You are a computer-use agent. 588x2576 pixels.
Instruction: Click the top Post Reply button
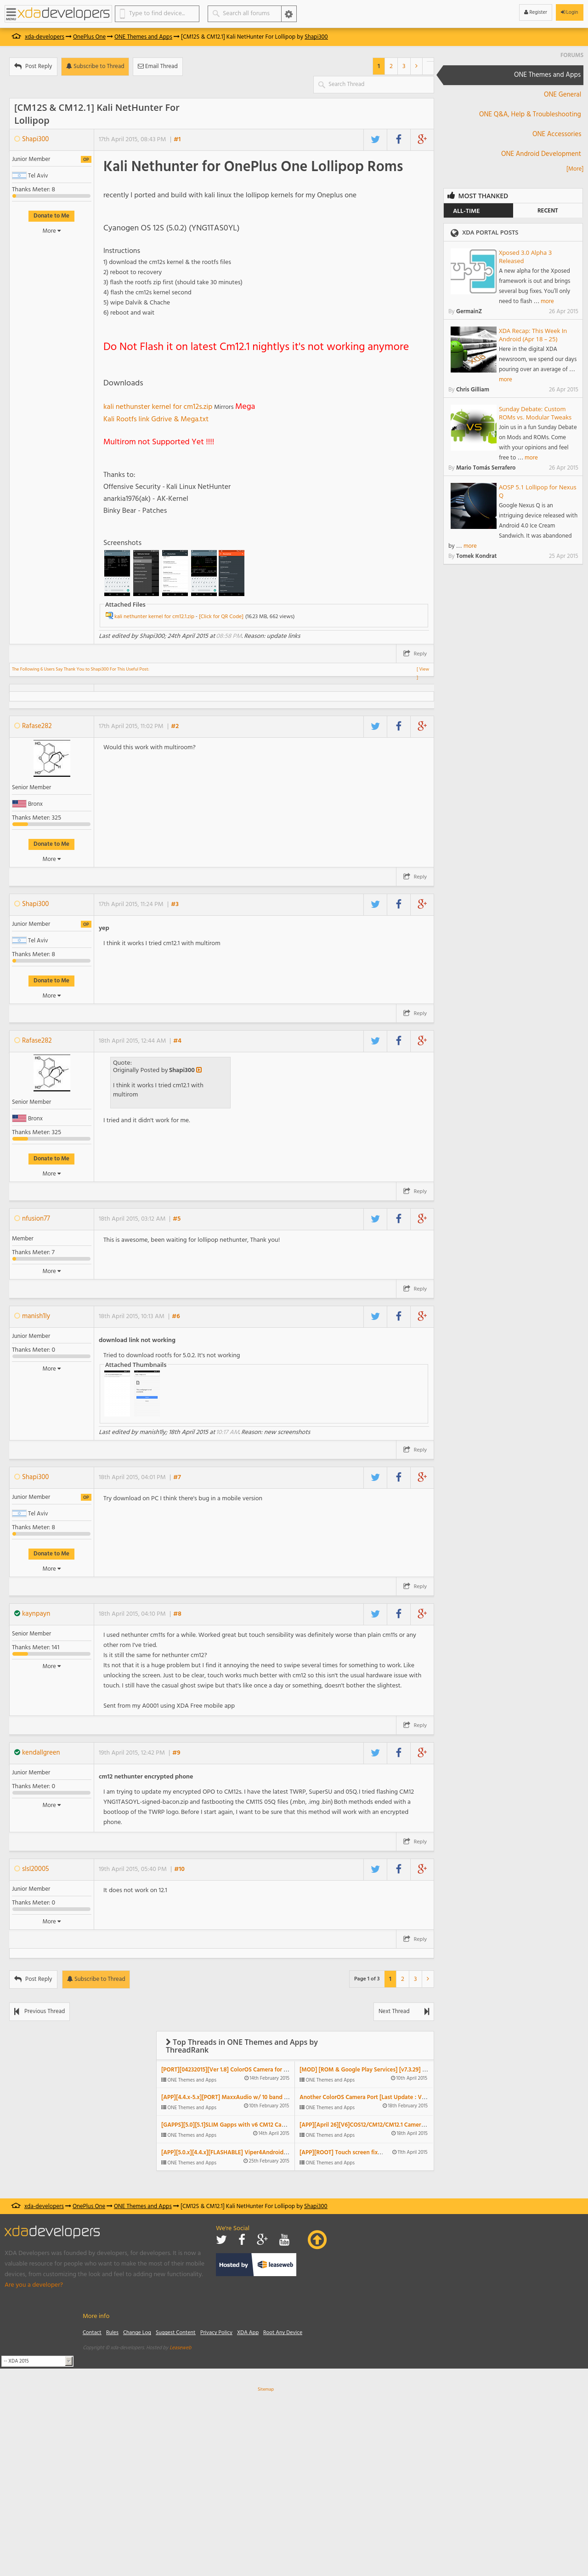(x=34, y=66)
